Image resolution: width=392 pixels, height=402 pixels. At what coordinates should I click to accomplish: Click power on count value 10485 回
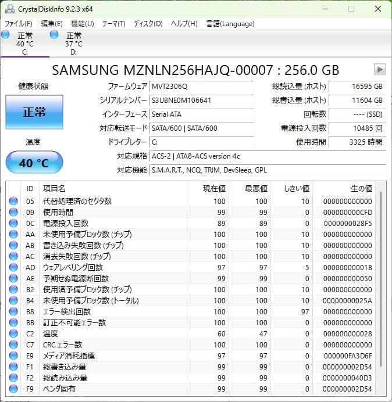tap(357, 128)
